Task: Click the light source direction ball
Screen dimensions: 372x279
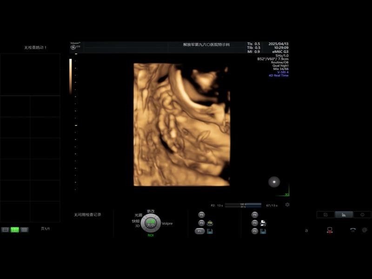Action: coord(274,182)
